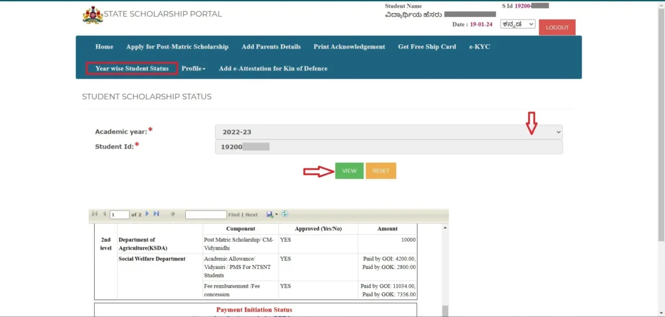Image resolution: width=665 pixels, height=317 pixels.
Task: Open Print Acknowledgement page
Action: click(349, 47)
